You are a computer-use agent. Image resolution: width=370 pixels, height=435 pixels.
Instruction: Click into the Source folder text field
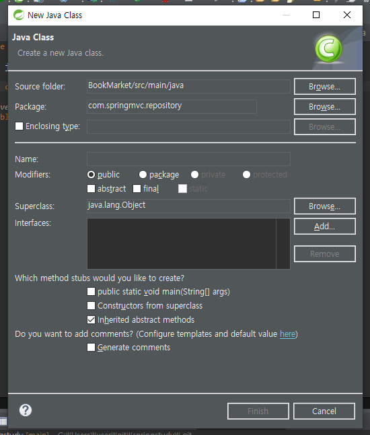[188, 86]
